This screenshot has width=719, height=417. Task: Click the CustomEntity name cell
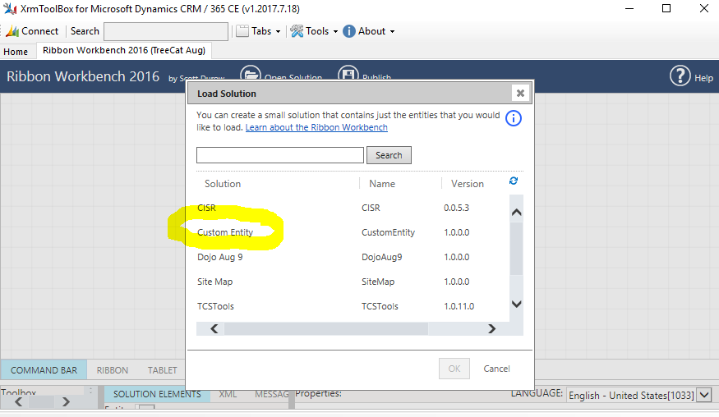(x=388, y=232)
